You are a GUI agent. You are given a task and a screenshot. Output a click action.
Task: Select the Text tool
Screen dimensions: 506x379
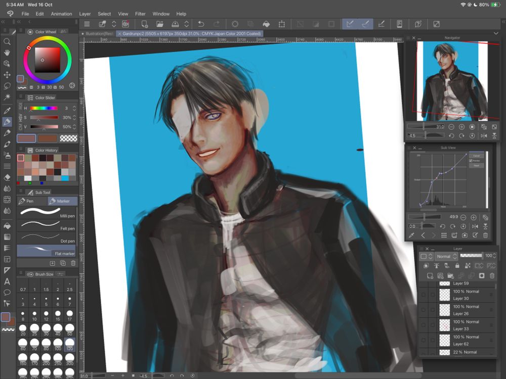click(x=7, y=281)
